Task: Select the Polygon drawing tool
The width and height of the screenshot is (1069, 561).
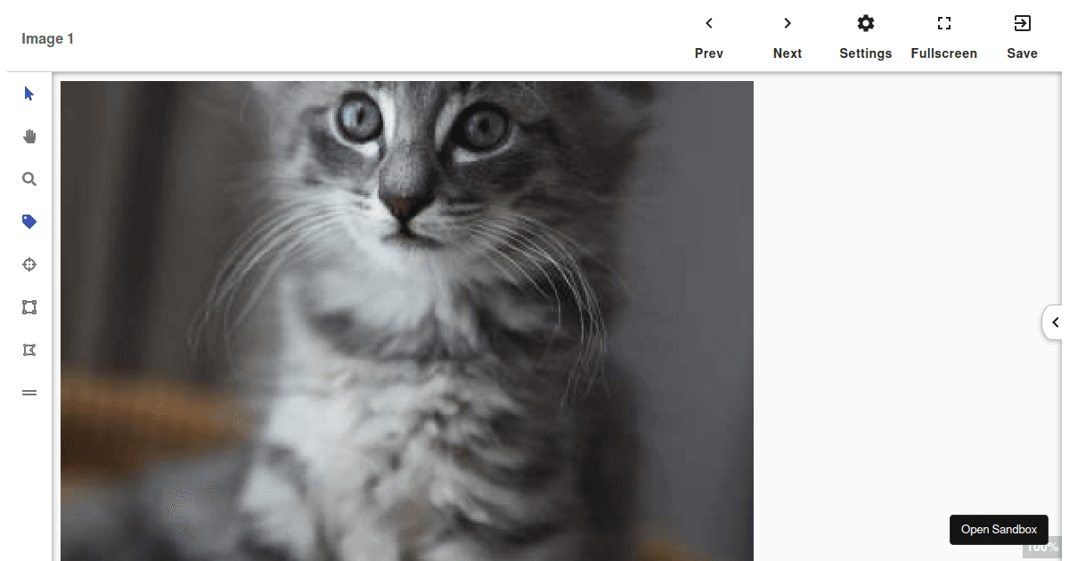Action: click(29, 350)
